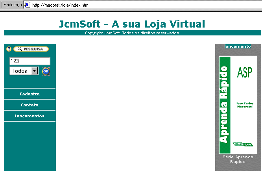The height and width of the screenshot is (172, 262).
Task: Click the JcmSoft - A sua Loja Virtual title
Action: tap(132, 24)
